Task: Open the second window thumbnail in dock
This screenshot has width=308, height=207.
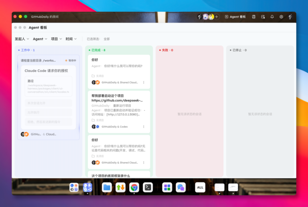Action: 233,187
